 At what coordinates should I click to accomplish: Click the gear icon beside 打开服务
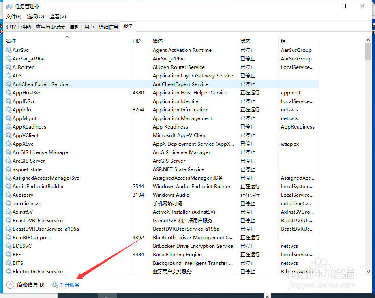coord(55,285)
